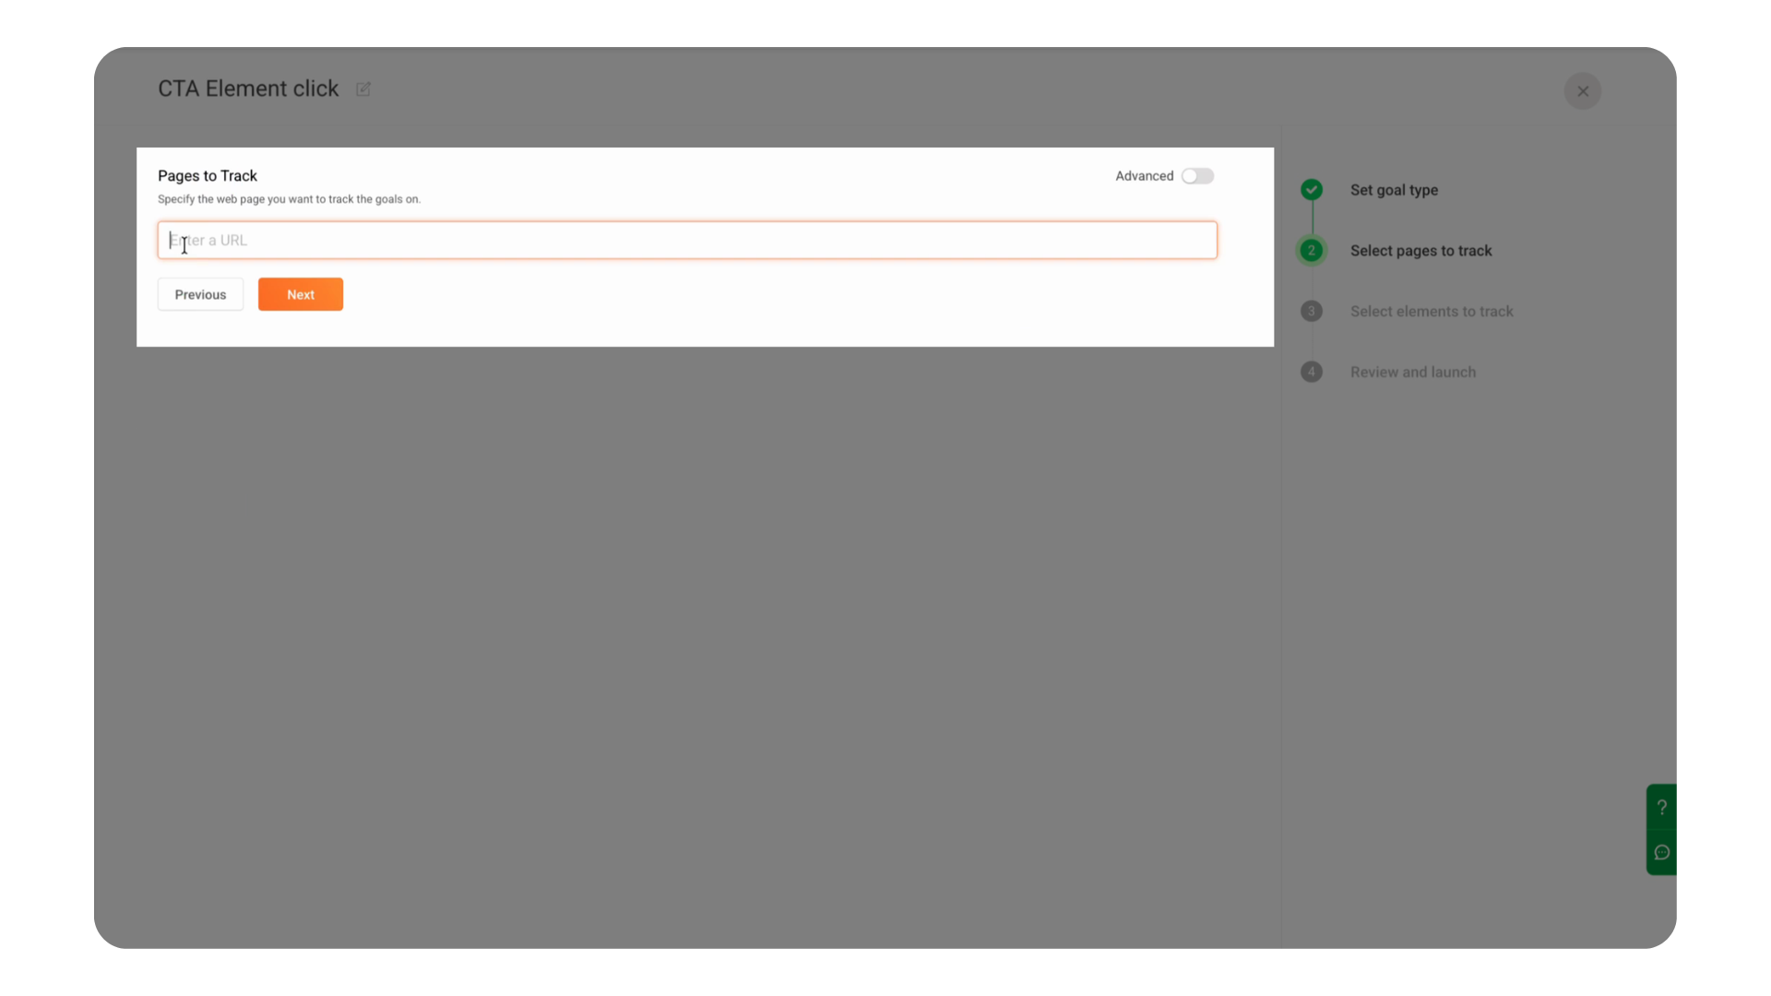Click the step 4 circle icon
Viewport: 1771px width, 996px height.
click(x=1312, y=372)
